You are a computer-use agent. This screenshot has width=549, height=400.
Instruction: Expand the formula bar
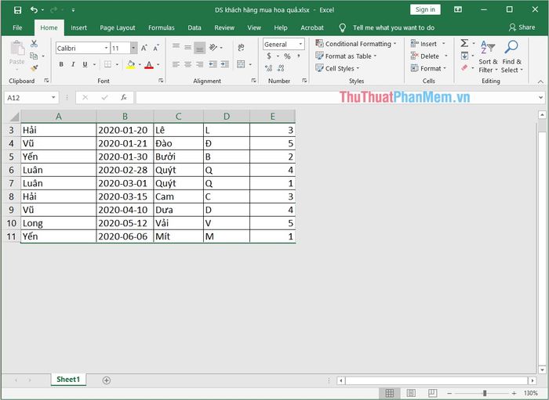(x=541, y=98)
